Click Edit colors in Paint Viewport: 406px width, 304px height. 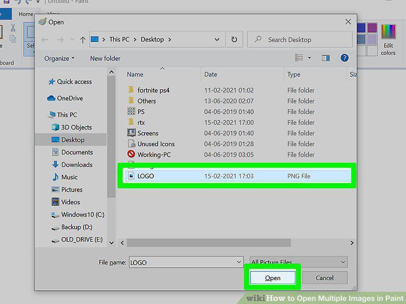(388, 40)
